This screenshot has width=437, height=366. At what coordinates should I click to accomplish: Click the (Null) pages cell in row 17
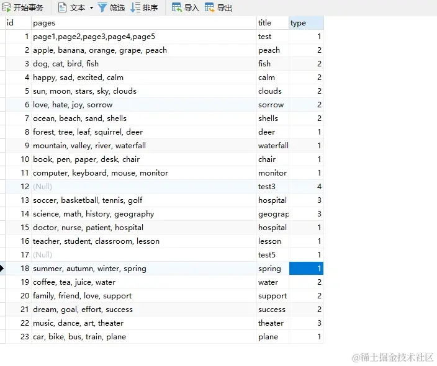point(144,255)
